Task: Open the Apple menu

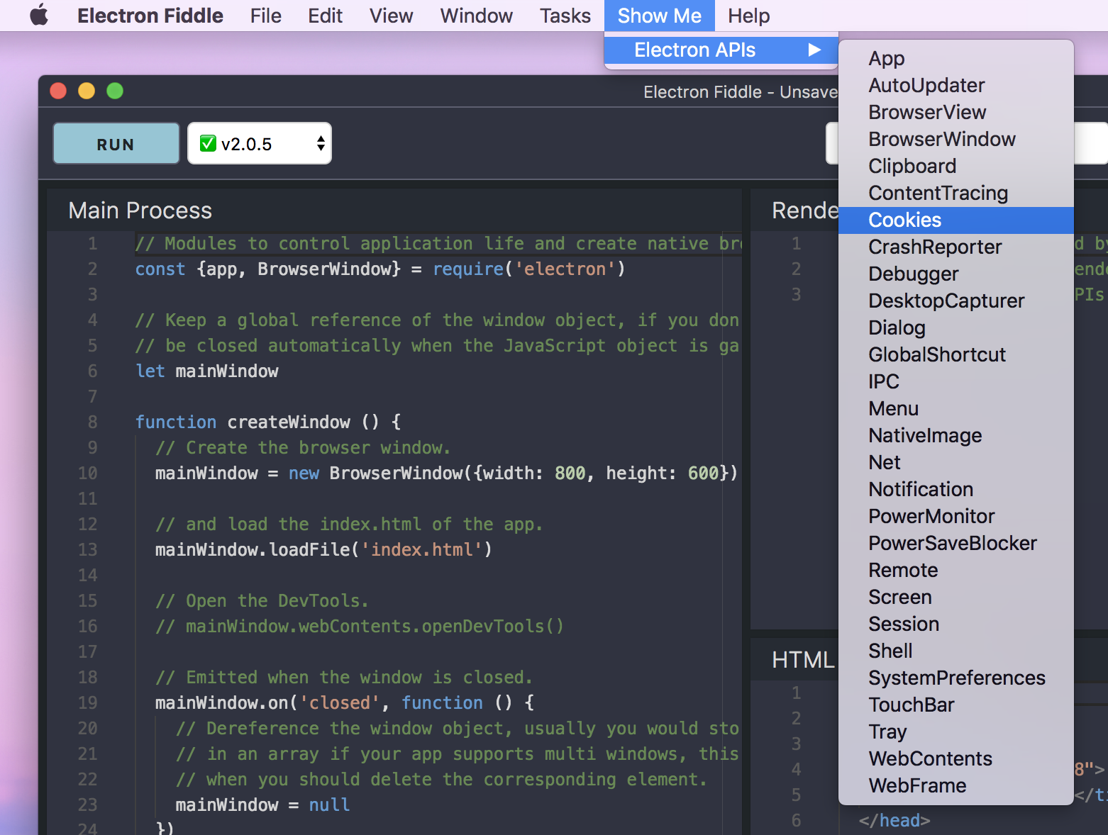Action: 38,15
